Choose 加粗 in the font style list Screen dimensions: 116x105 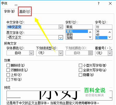[x=77, y=38]
